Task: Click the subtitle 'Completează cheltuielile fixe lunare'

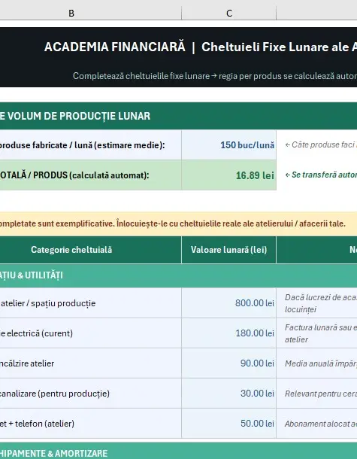Action: tap(141, 76)
